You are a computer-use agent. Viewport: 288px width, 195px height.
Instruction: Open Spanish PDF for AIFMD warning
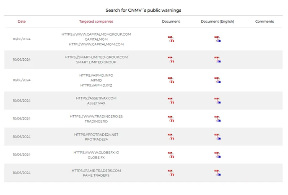point(171,81)
